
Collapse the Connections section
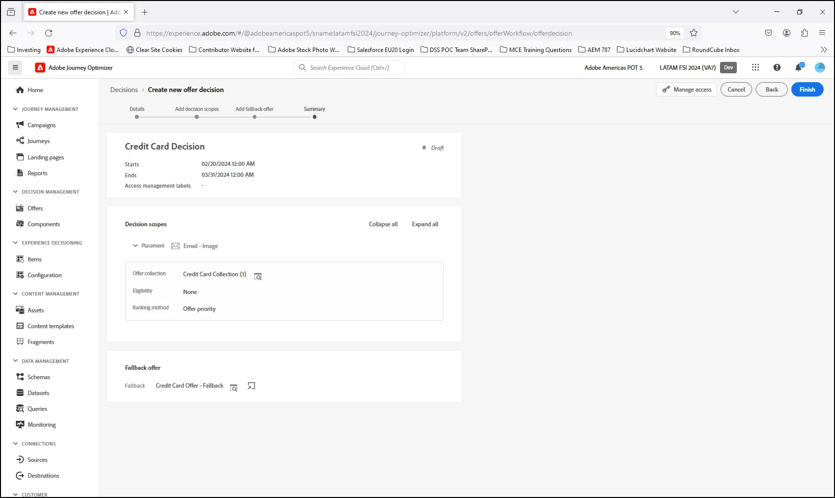tap(15, 444)
